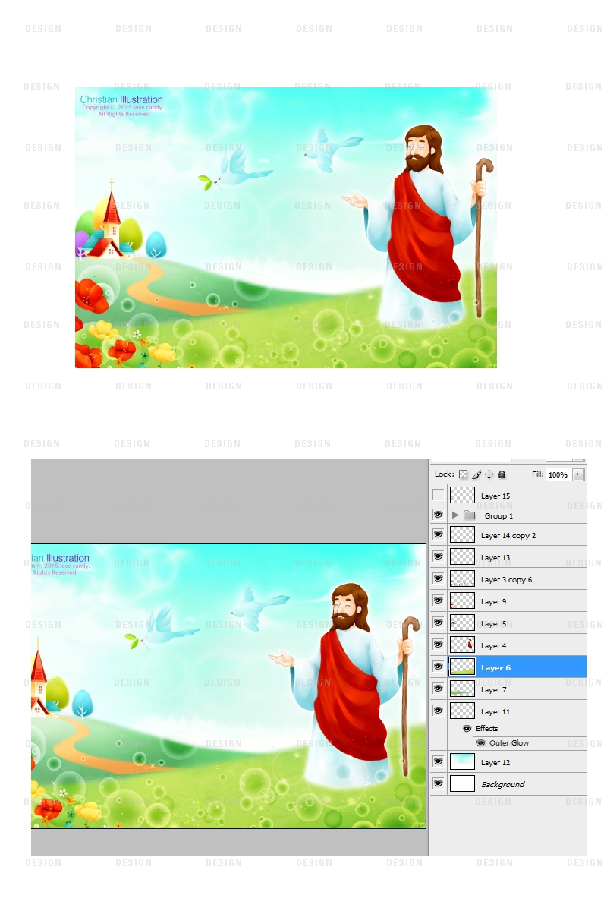Click the Layer 6 thumbnail
The width and height of the screenshot is (607, 911).
click(x=462, y=667)
